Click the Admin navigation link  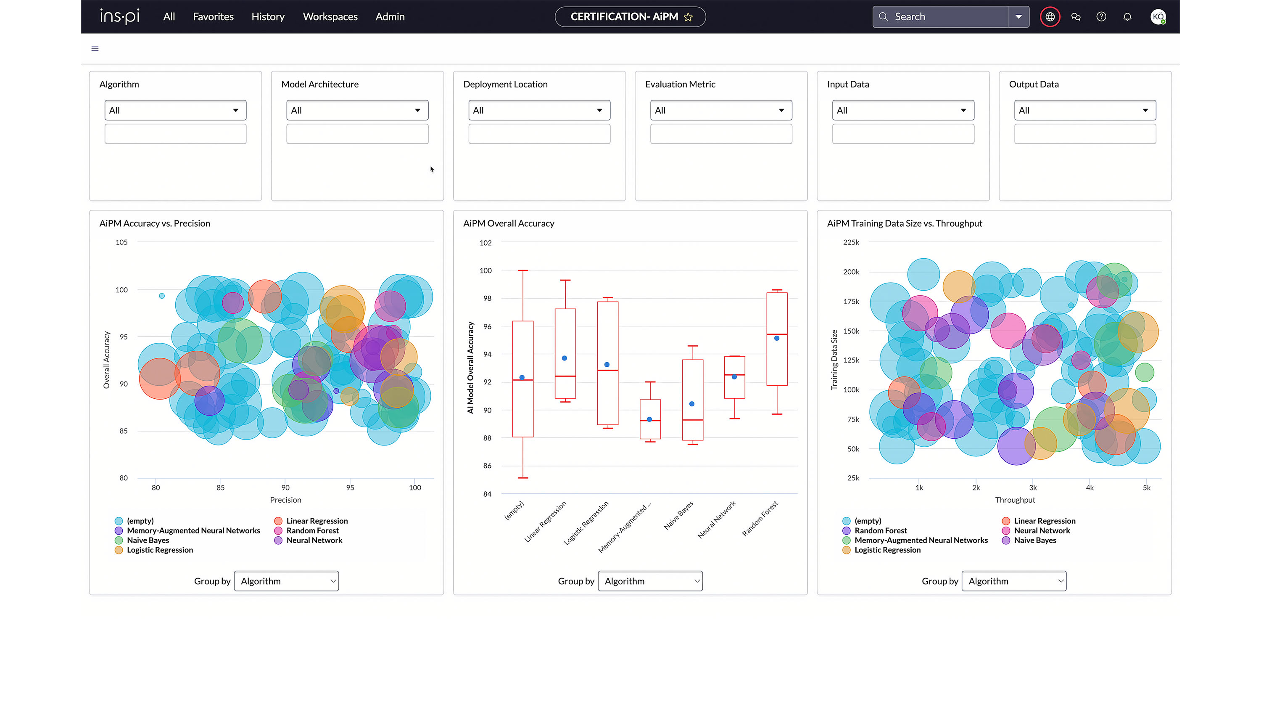coord(390,17)
